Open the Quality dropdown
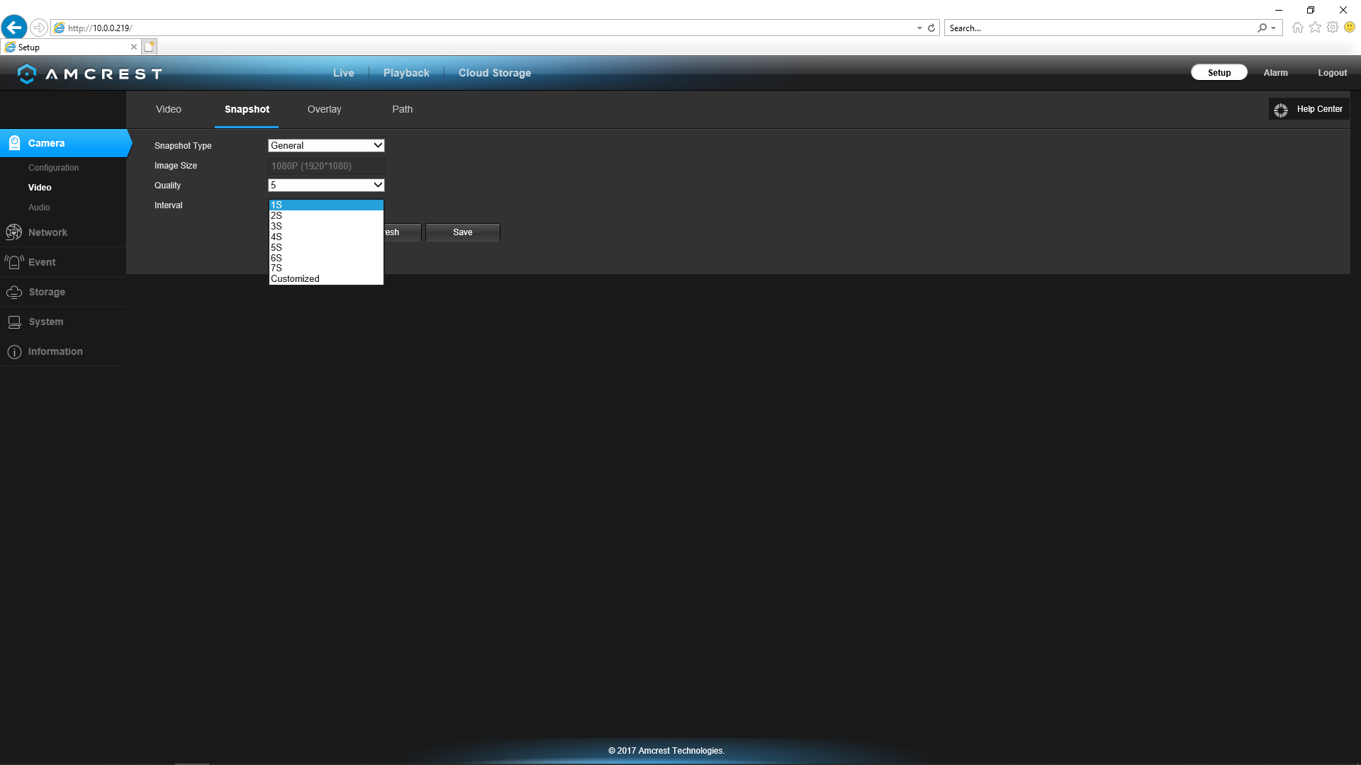 (x=326, y=185)
